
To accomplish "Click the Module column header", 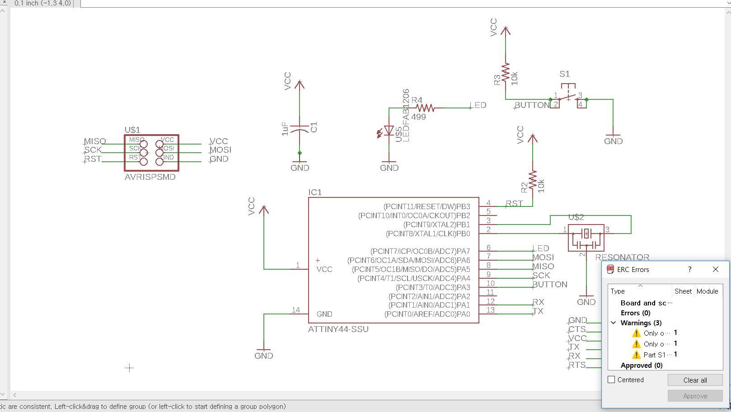I will coord(708,291).
